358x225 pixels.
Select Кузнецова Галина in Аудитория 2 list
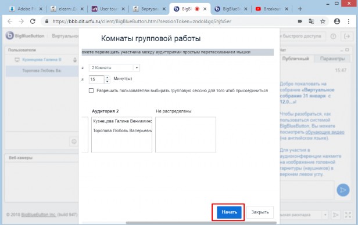tap(122, 121)
